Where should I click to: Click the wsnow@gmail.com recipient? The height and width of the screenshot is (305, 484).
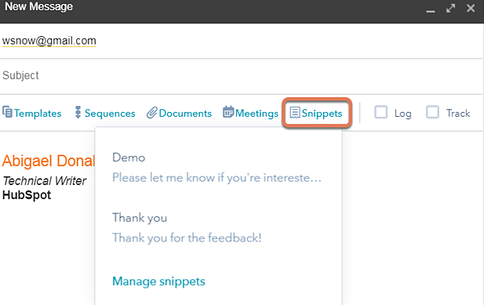49,41
